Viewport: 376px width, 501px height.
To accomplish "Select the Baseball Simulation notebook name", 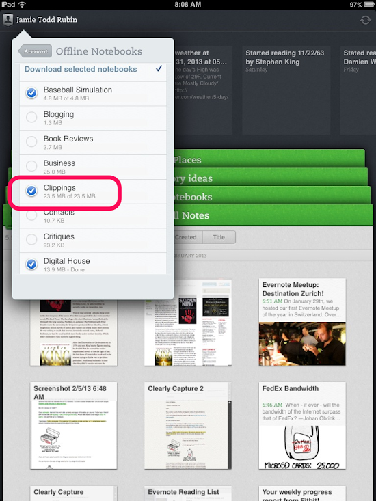I will click(x=78, y=90).
